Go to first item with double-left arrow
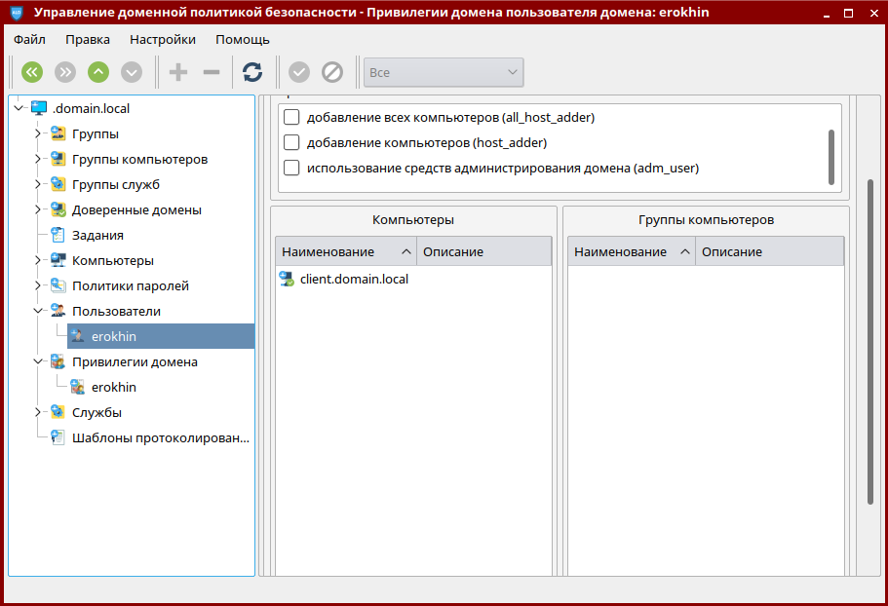Image resolution: width=888 pixels, height=606 pixels. 32,72
